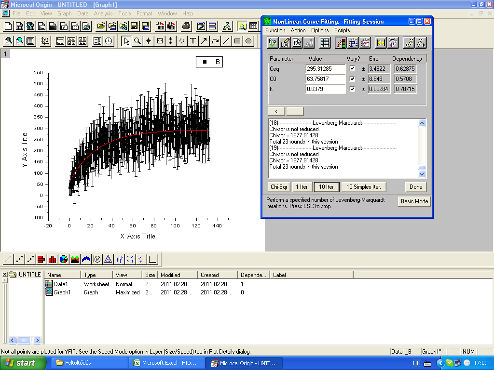Select the Ellipse drawing tool

[248, 41]
